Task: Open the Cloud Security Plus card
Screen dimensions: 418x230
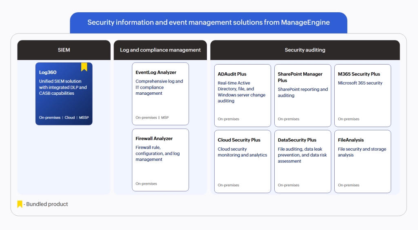Action: (x=242, y=161)
